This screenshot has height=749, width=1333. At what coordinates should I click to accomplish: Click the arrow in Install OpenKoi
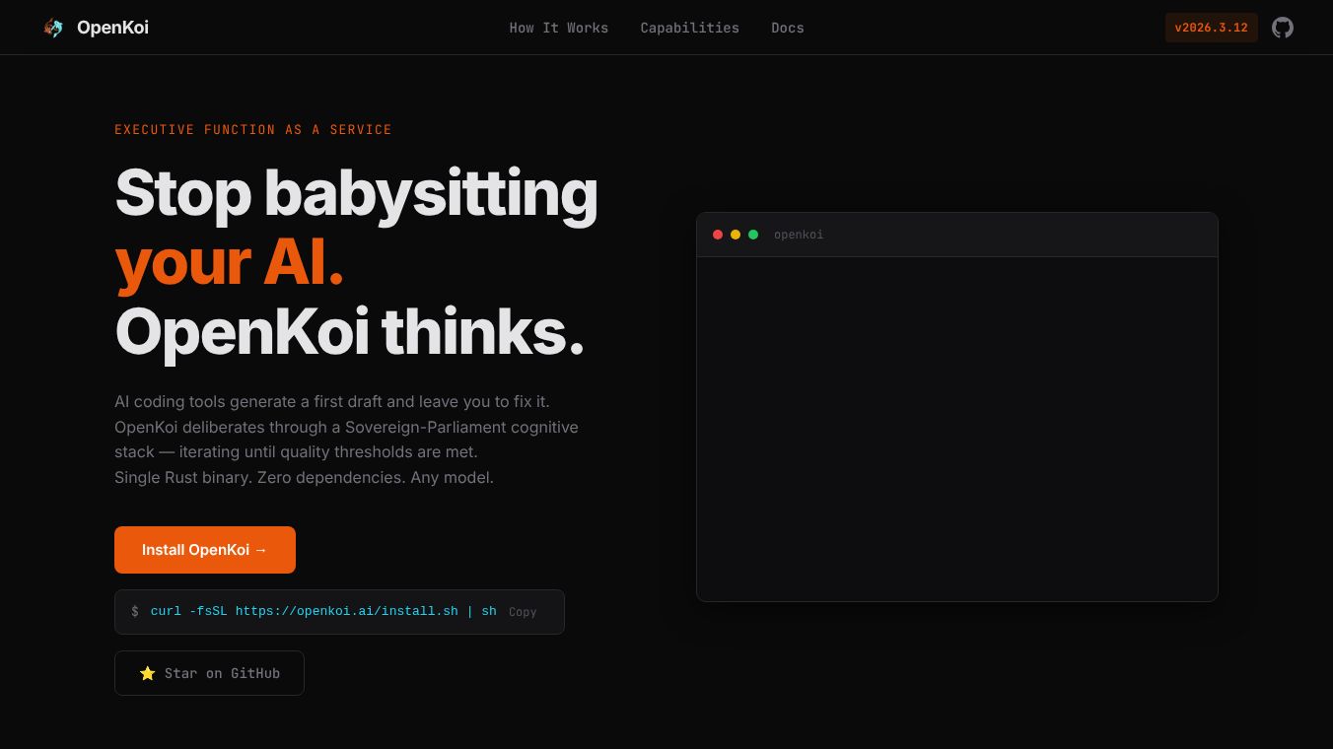(x=260, y=550)
